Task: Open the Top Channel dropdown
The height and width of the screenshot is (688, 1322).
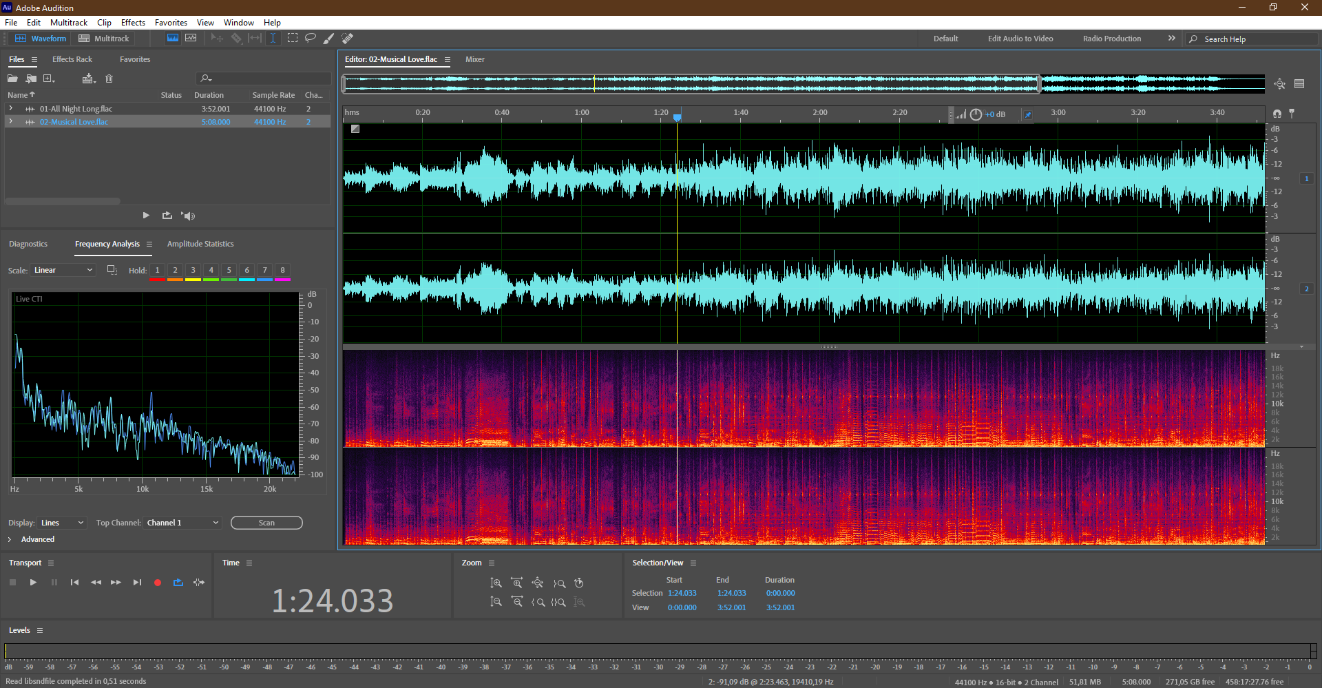Action: (x=182, y=523)
